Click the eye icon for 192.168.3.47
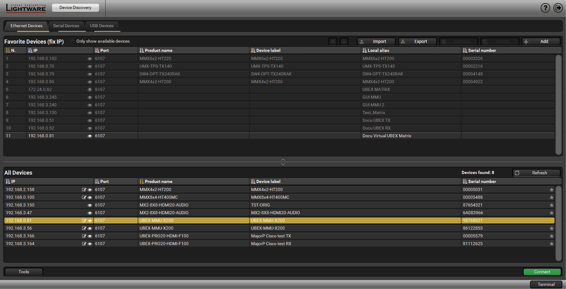This screenshot has height=289, width=566. click(90, 213)
